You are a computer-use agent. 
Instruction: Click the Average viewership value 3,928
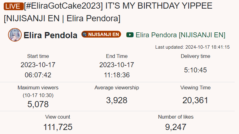pos(117,100)
